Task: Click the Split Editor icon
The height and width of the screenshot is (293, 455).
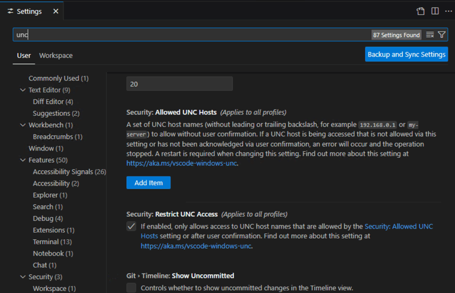Action: coord(435,11)
